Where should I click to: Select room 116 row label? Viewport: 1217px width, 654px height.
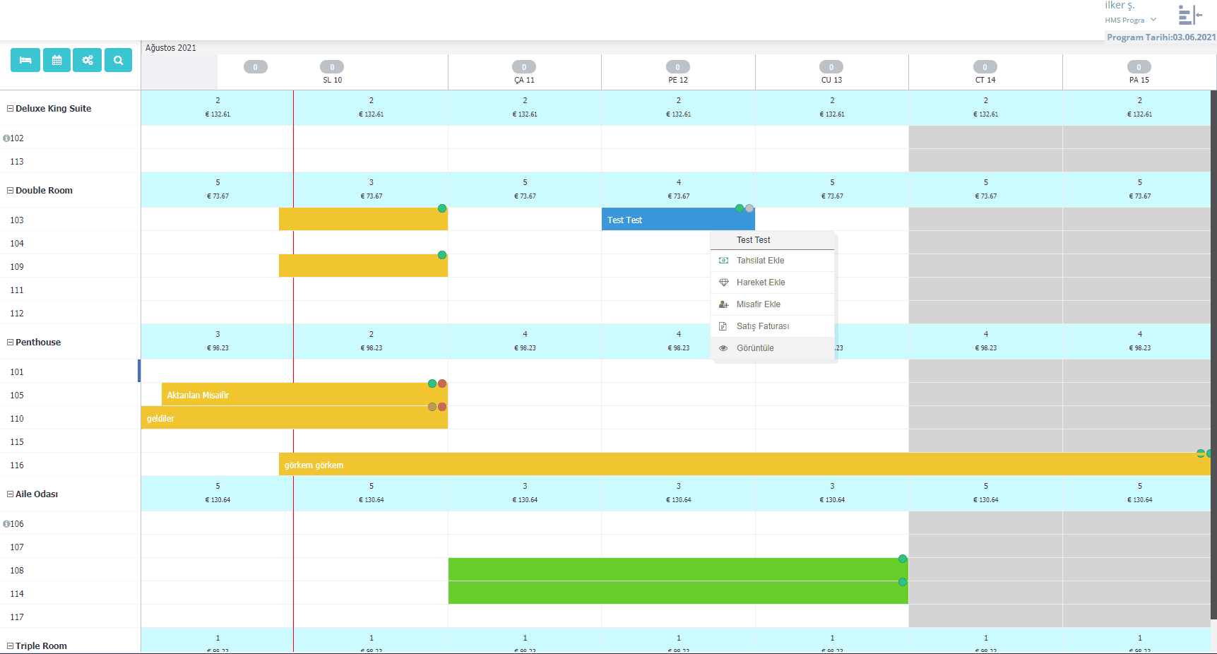tap(17, 465)
